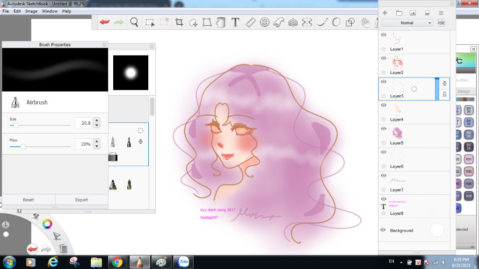Screen dimensions: 479x269
Task: Hide Layer7 with its eye icon
Action: [x=384, y=176]
